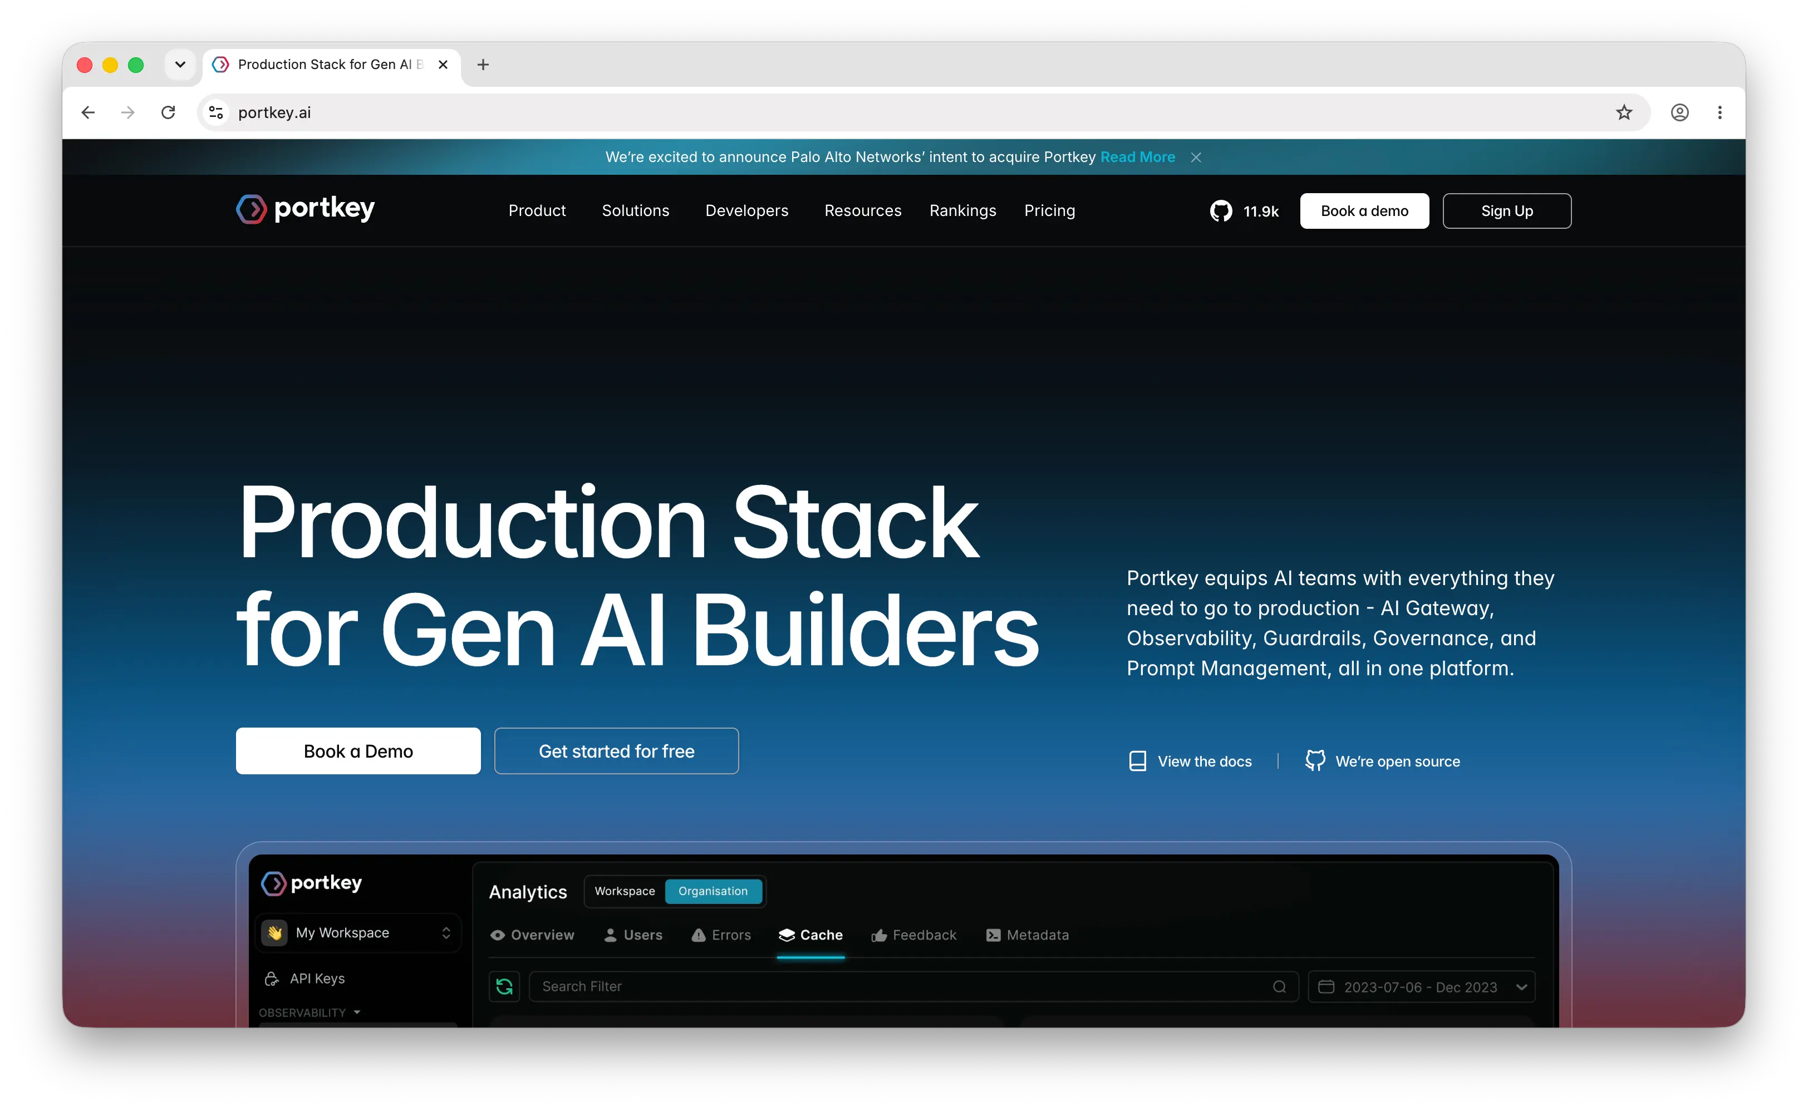Open the Product menu
1808x1110 pixels.
coord(537,212)
